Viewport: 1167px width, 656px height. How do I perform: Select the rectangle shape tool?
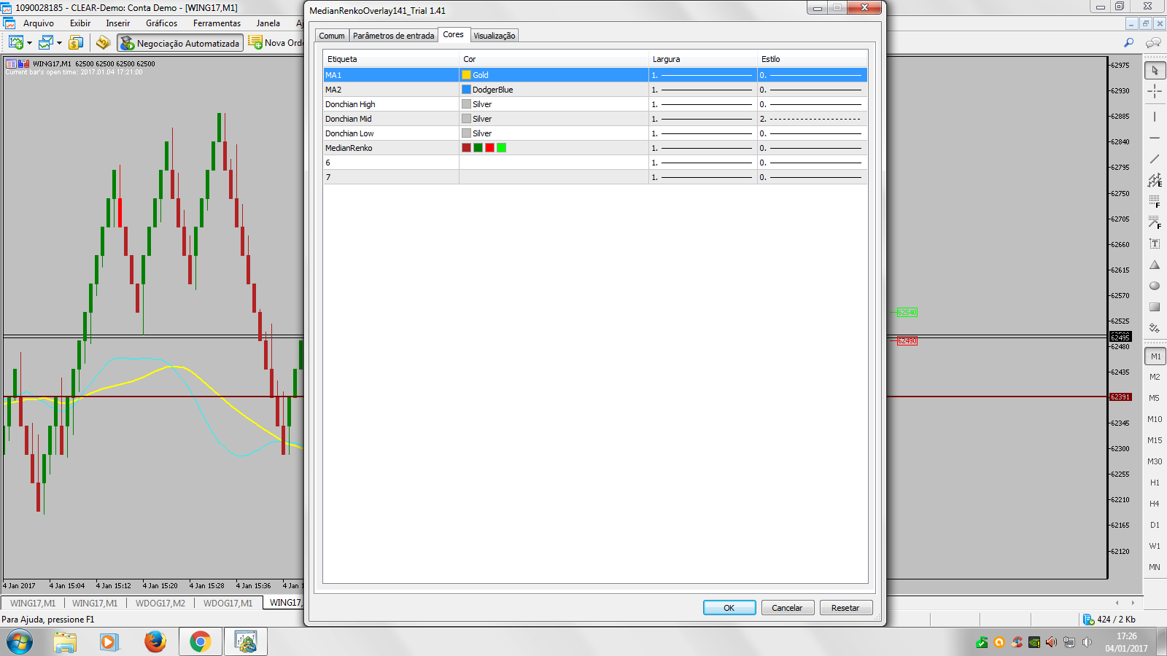pos(1155,307)
